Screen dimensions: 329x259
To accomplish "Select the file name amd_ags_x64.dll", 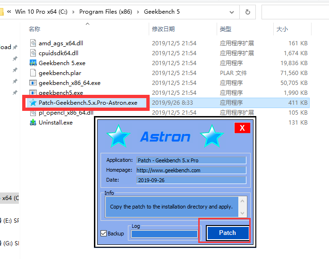I will [x=61, y=43].
